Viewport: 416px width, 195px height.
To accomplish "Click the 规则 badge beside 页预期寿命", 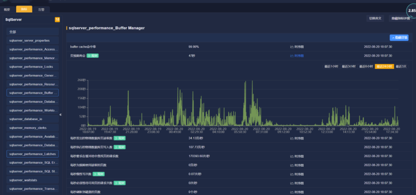I will click(92, 56).
